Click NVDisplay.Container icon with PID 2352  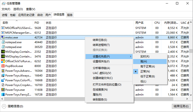tap(3, 52)
